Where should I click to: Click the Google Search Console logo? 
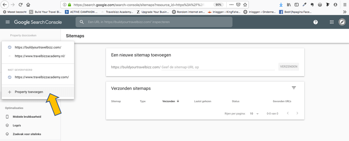click(x=38, y=22)
